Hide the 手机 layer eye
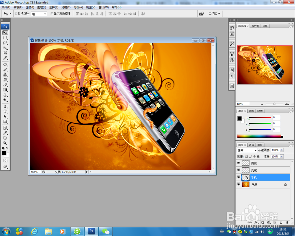The image size is (295, 236). (x=238, y=177)
